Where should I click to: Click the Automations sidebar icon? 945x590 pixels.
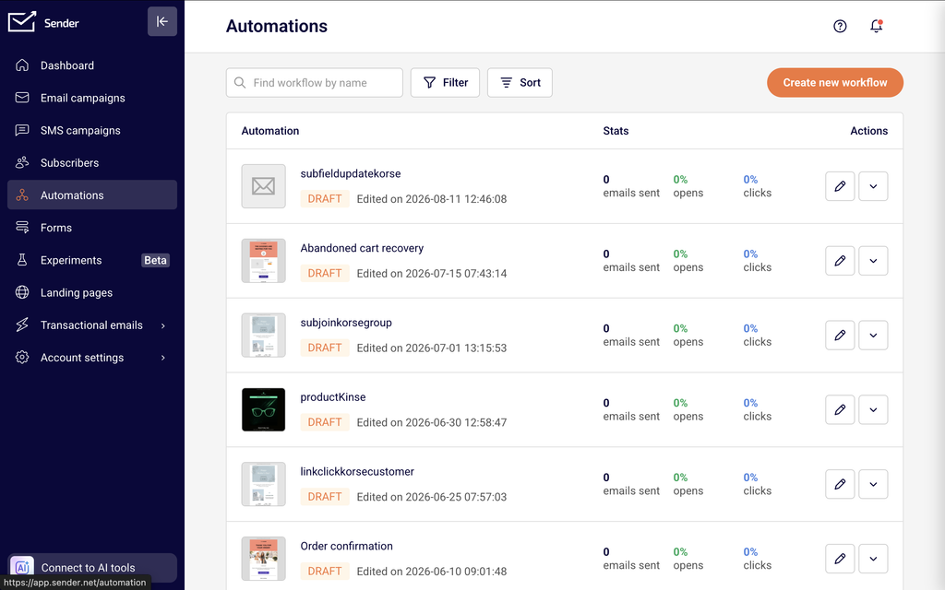point(22,195)
